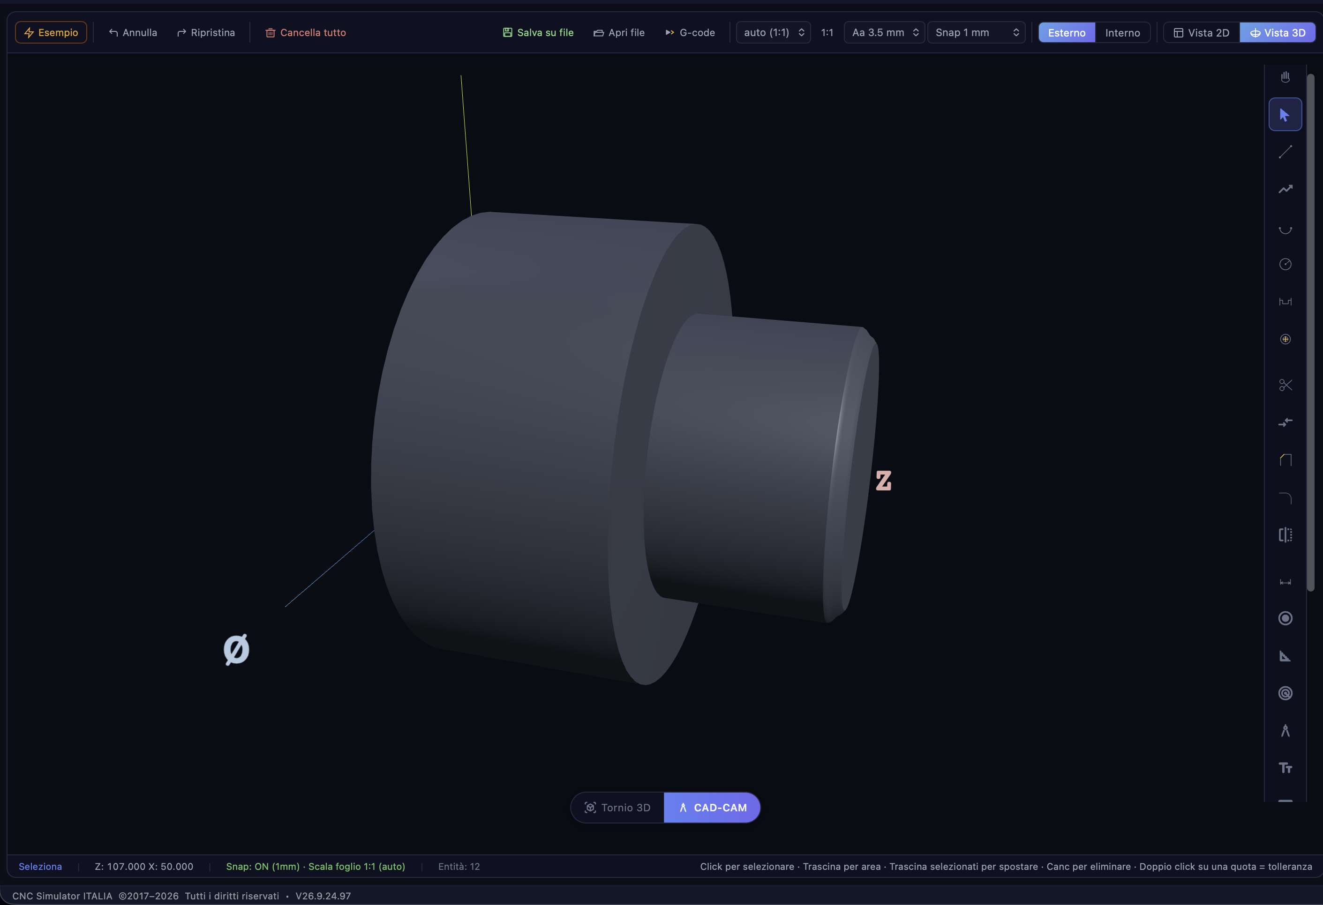This screenshot has width=1323, height=905.
Task: Select the Diameter dimension tool
Action: click(1285, 618)
